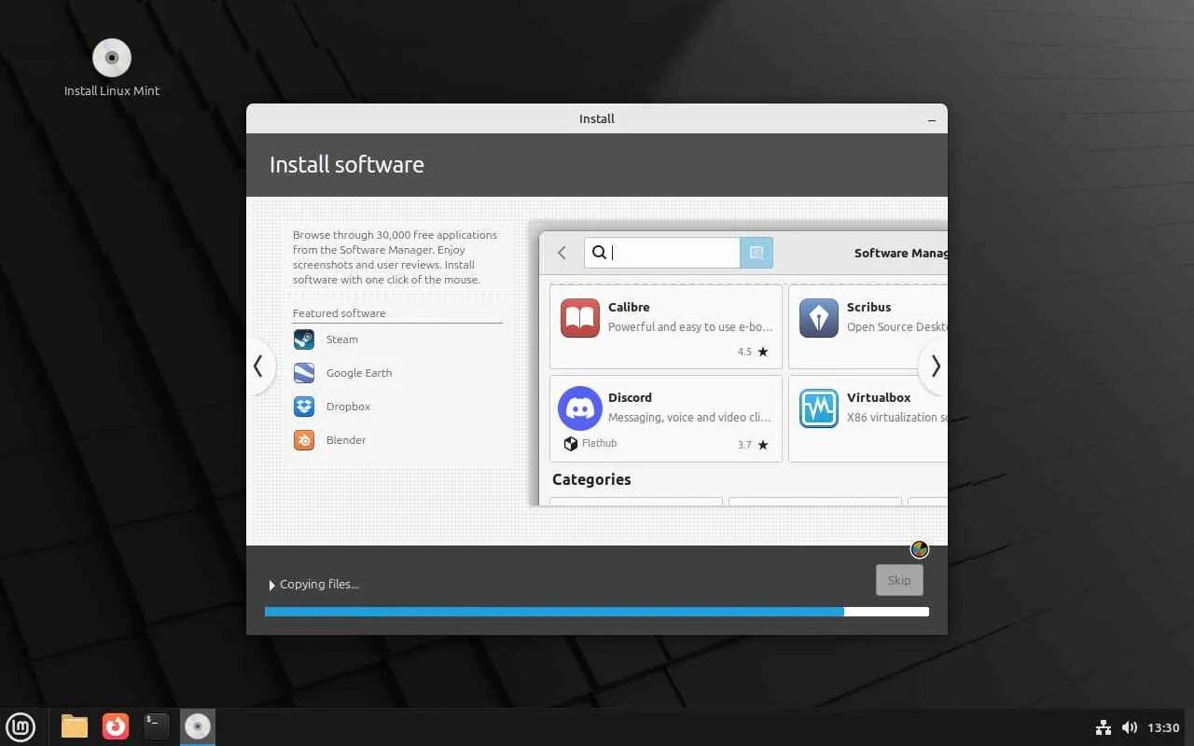Click the magnifier icon in the search box

(x=600, y=253)
